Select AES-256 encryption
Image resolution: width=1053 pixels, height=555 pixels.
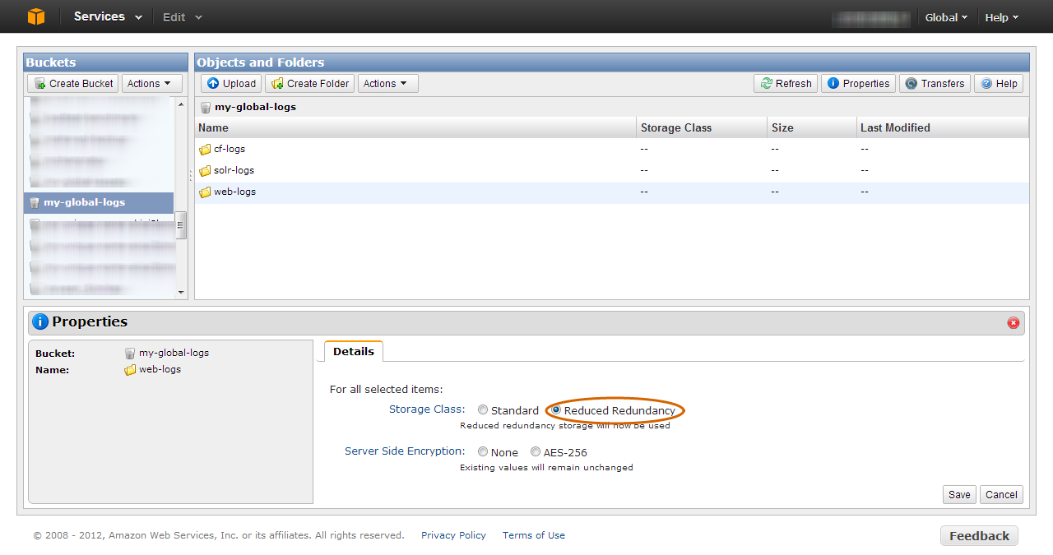coord(536,452)
